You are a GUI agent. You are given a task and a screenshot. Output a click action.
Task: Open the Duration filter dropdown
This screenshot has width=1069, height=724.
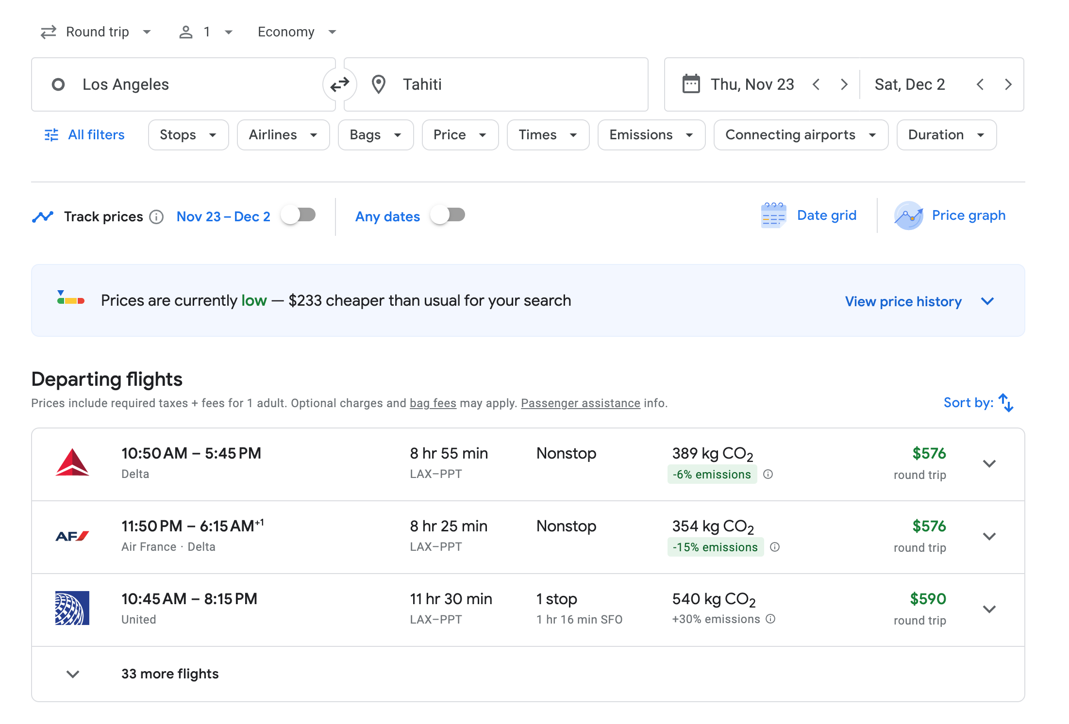[x=947, y=135]
